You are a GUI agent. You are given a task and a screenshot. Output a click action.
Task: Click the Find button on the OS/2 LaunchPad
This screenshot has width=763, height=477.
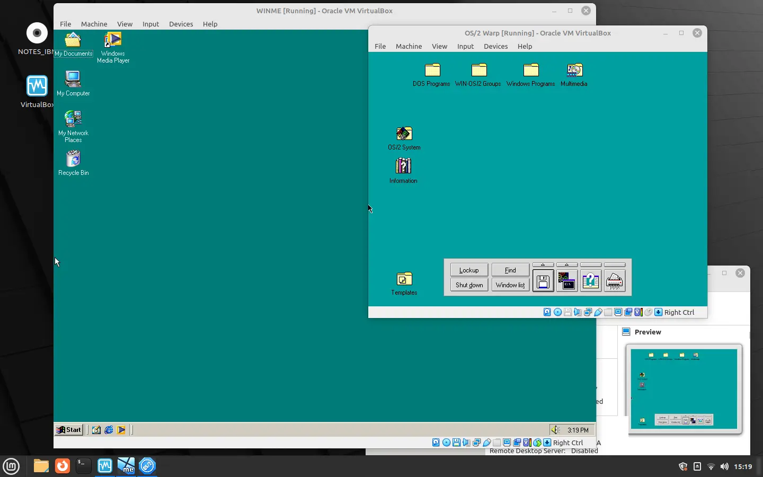pos(510,270)
